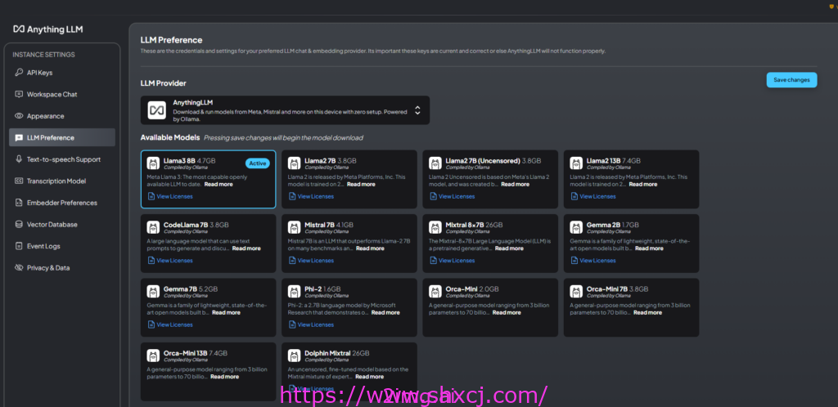Screen dimensions: 838x407
Task: Read more about Orca-Mini 13B
Action: (x=224, y=376)
